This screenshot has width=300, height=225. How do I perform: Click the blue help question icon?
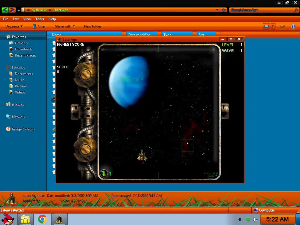293,26
